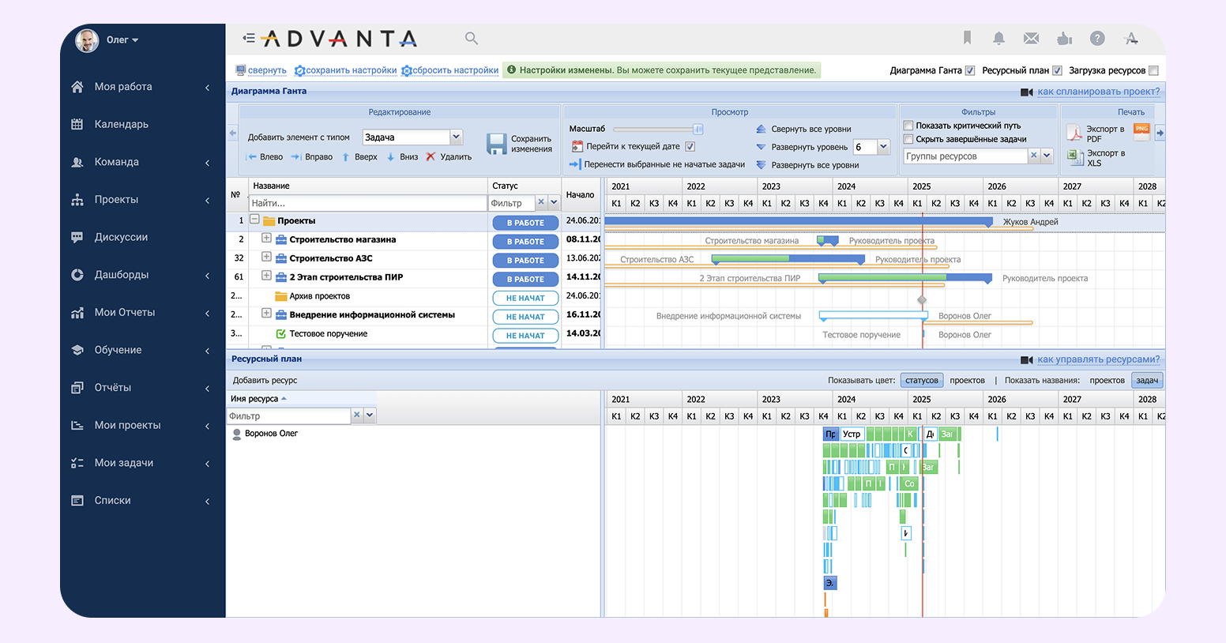This screenshot has height=643, width=1226.
Task: Open как спланировать проект? help link
Action: tap(1099, 92)
